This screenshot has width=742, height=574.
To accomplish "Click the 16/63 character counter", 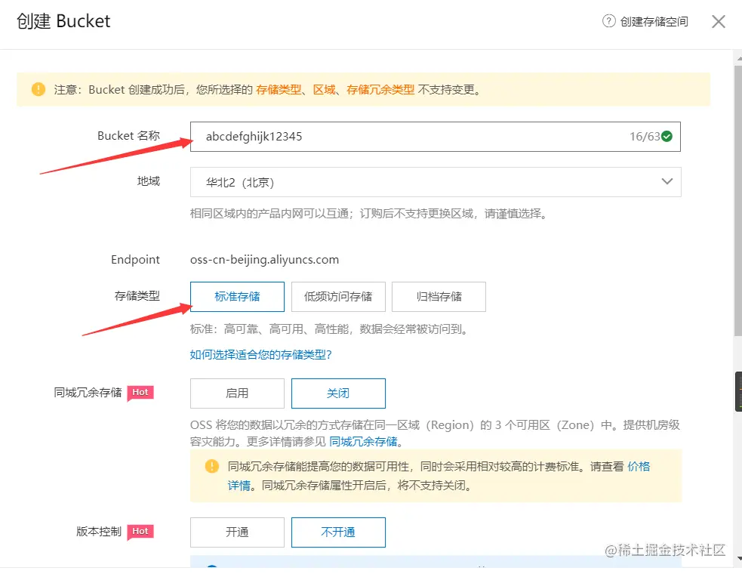I will (645, 137).
